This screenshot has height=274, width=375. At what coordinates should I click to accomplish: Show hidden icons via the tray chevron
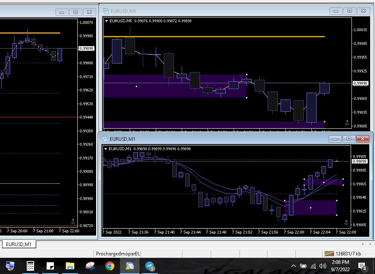click(294, 266)
